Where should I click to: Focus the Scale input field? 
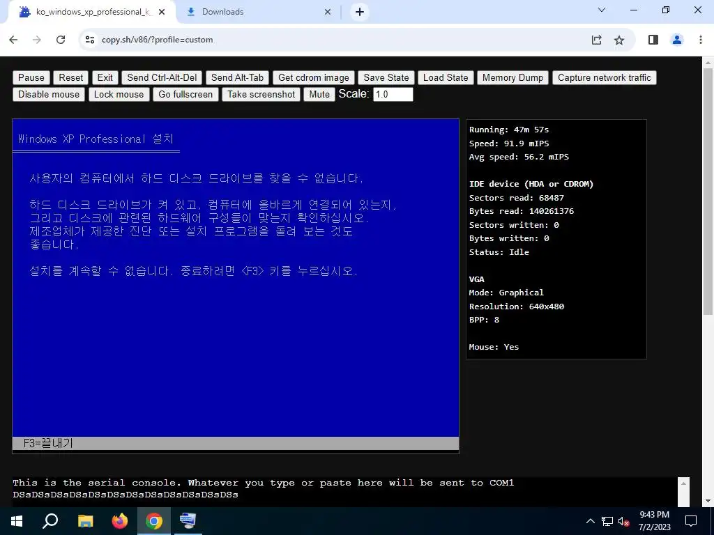[x=393, y=94]
